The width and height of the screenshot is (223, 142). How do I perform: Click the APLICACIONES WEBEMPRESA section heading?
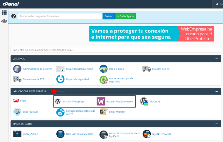pyautogui.click(x=30, y=91)
